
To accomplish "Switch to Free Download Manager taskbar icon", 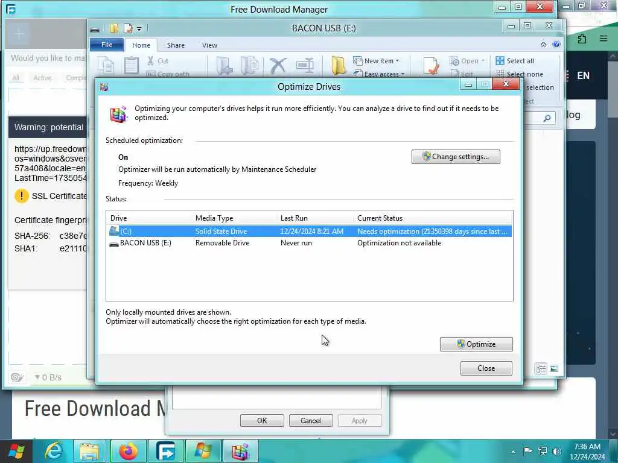I will [x=165, y=451].
